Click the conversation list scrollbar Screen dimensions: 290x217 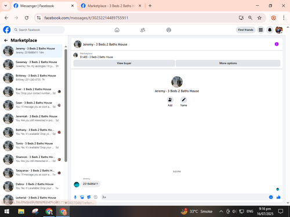(x=66, y=105)
